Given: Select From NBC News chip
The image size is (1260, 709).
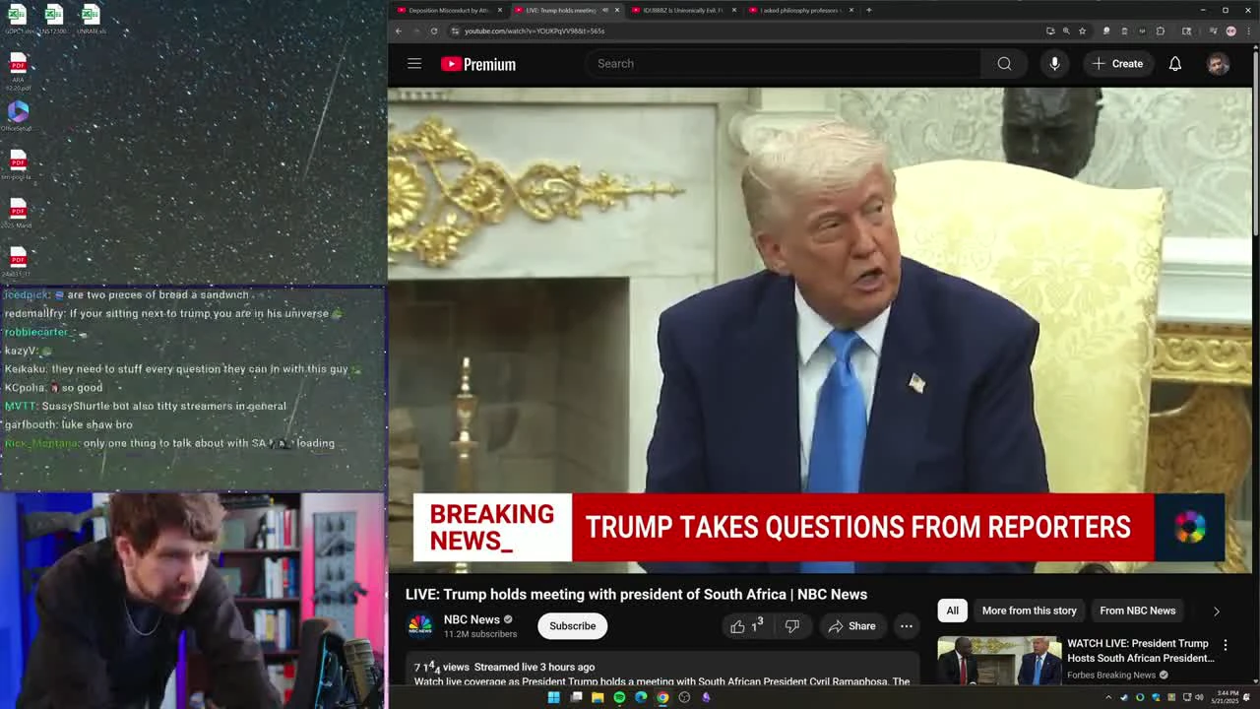Looking at the screenshot, I should 1137,611.
